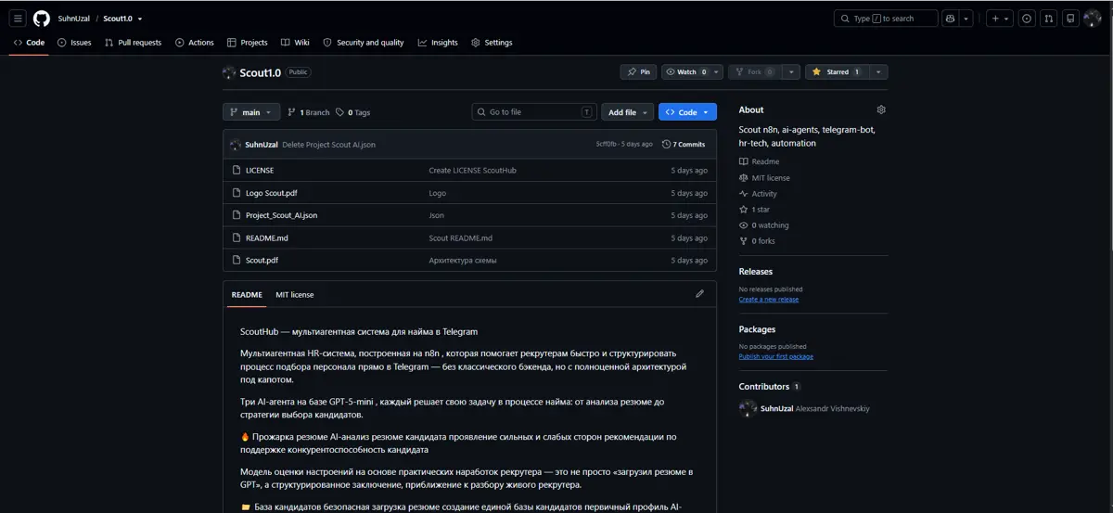Screen dimensions: 1113x513
Task: Click the Go to file search field
Action: (x=534, y=112)
